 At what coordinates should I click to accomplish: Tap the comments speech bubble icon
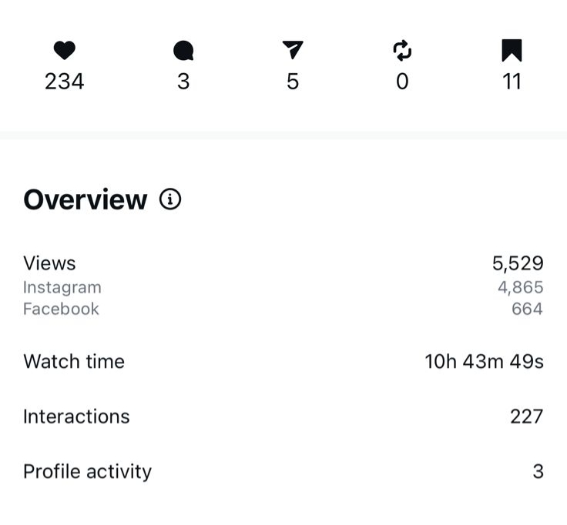(x=183, y=52)
